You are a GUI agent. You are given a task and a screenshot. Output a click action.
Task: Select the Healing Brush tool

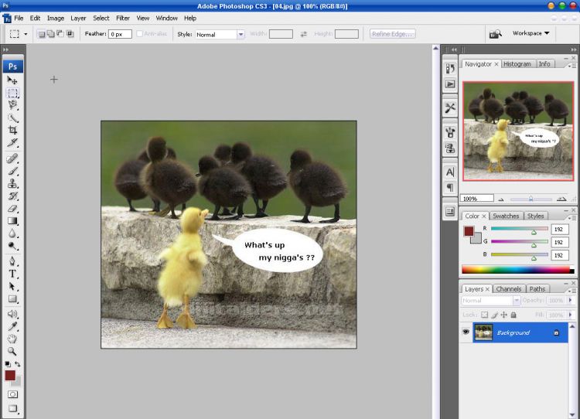coord(12,158)
